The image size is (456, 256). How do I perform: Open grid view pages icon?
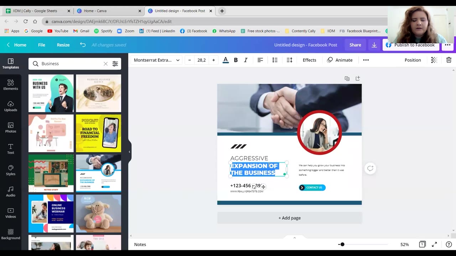(x=422, y=244)
